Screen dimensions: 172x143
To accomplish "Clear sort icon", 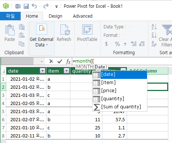I will (x=154, y=44).
